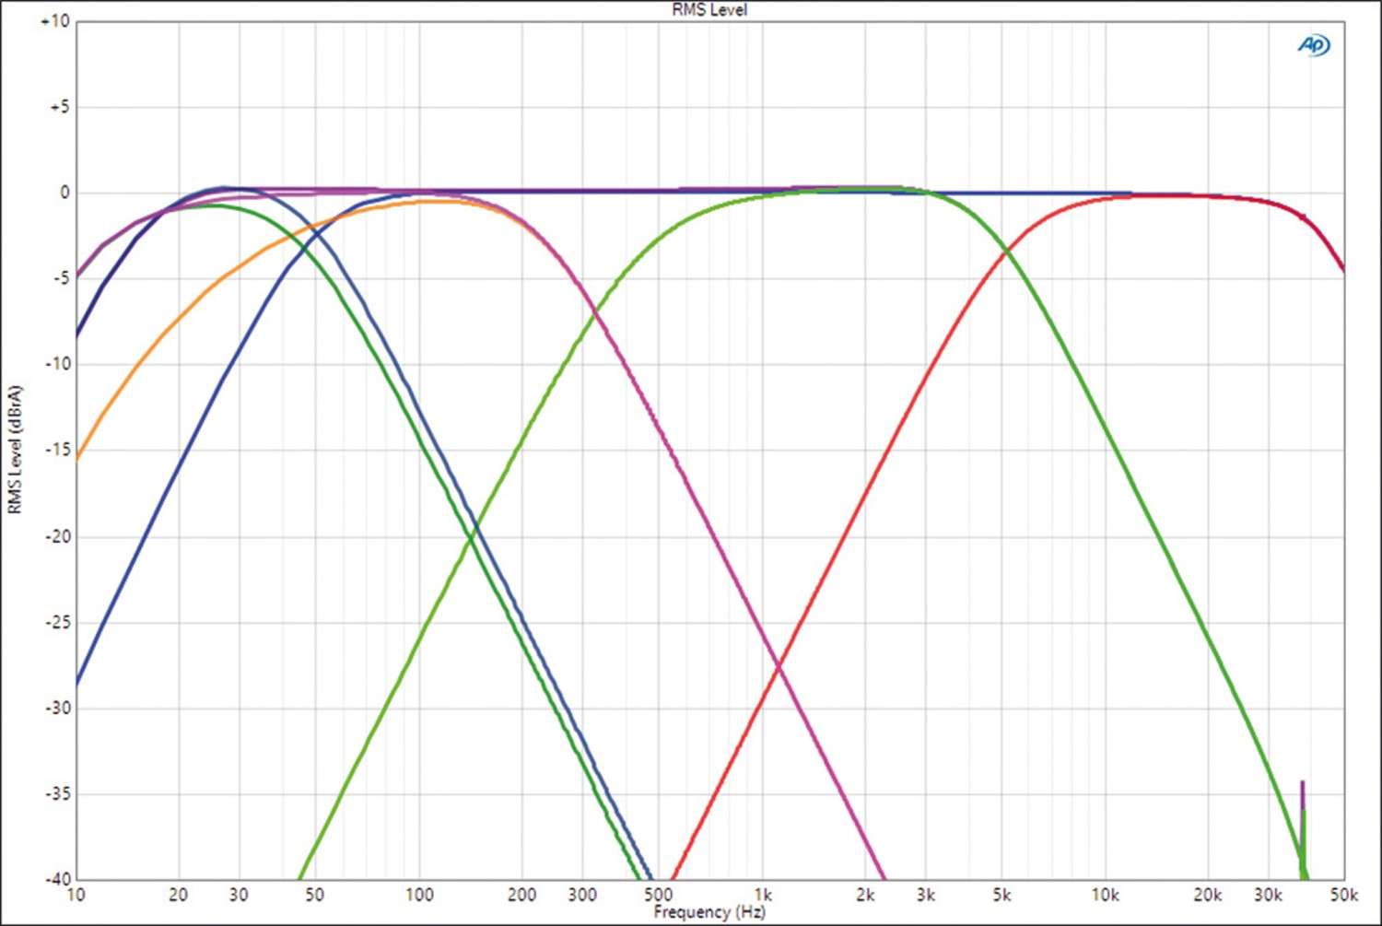Click the "RMS Level (dBrA)" vertical axis label
This screenshot has width=1382, height=926.
click(x=14, y=449)
